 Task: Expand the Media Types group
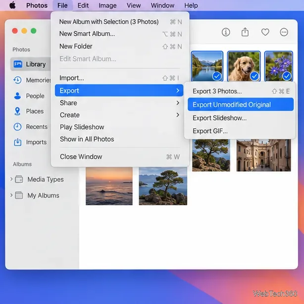tap(11, 179)
